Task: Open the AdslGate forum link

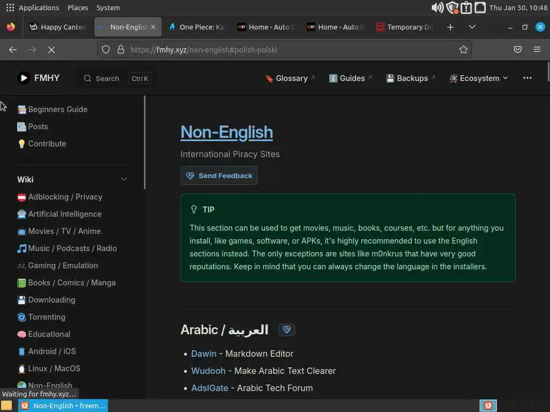Action: (x=209, y=388)
